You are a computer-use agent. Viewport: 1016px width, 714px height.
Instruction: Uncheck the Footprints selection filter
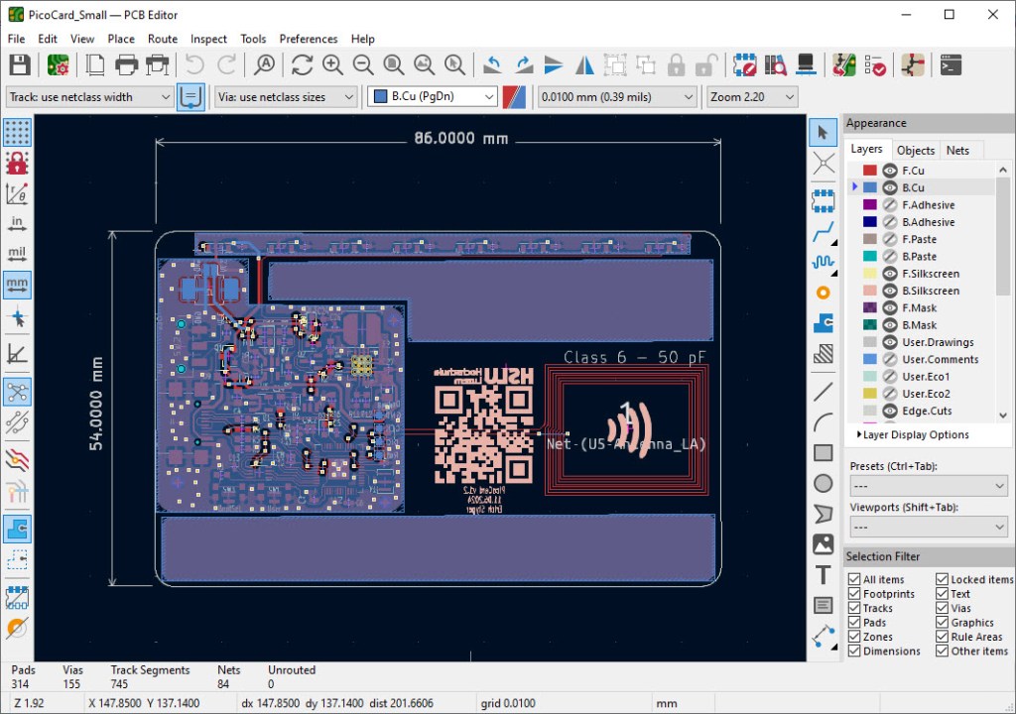pyautogui.click(x=854, y=594)
